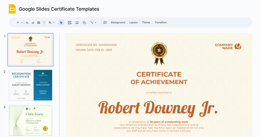Screen dimensions: 261x137
Task: Click the zoom magnifier icon
Action: (x=50, y=23)
